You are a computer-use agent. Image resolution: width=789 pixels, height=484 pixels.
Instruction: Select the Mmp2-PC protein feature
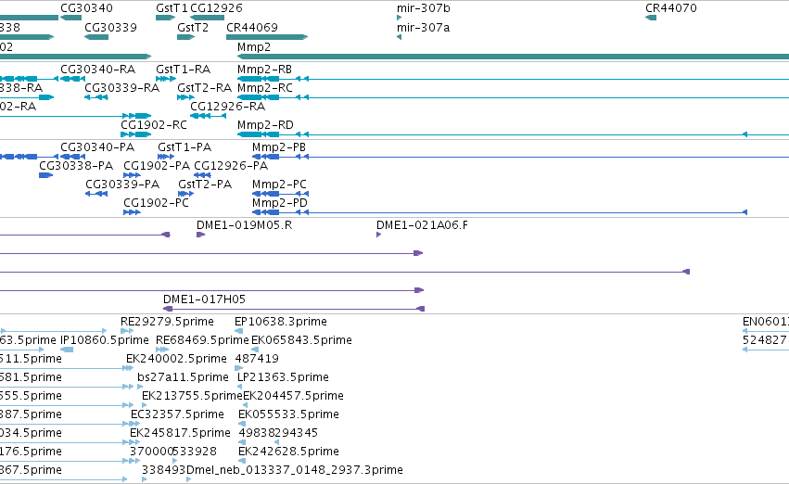point(280,194)
